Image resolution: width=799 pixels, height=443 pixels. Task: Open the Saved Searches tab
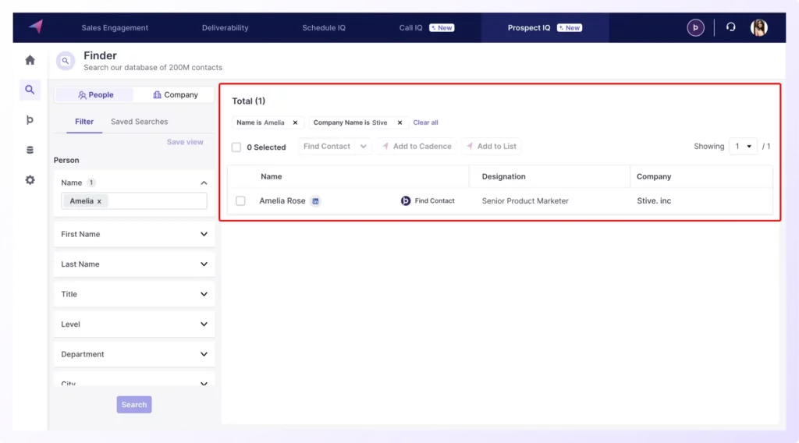pos(139,122)
